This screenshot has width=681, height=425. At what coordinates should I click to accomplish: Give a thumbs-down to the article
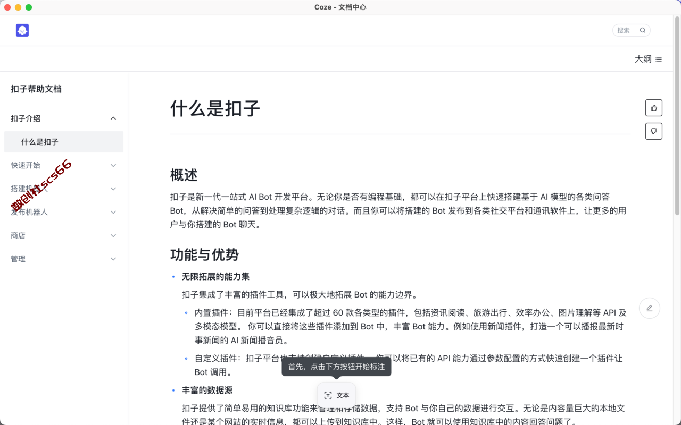click(654, 131)
